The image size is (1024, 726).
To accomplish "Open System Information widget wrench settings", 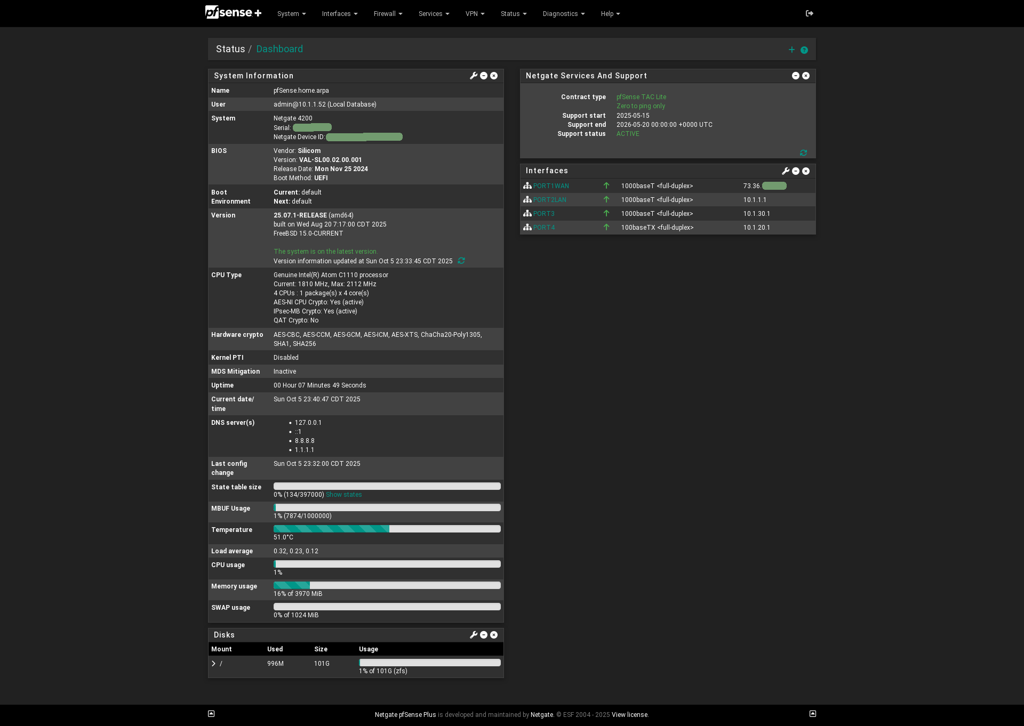I will pos(473,76).
